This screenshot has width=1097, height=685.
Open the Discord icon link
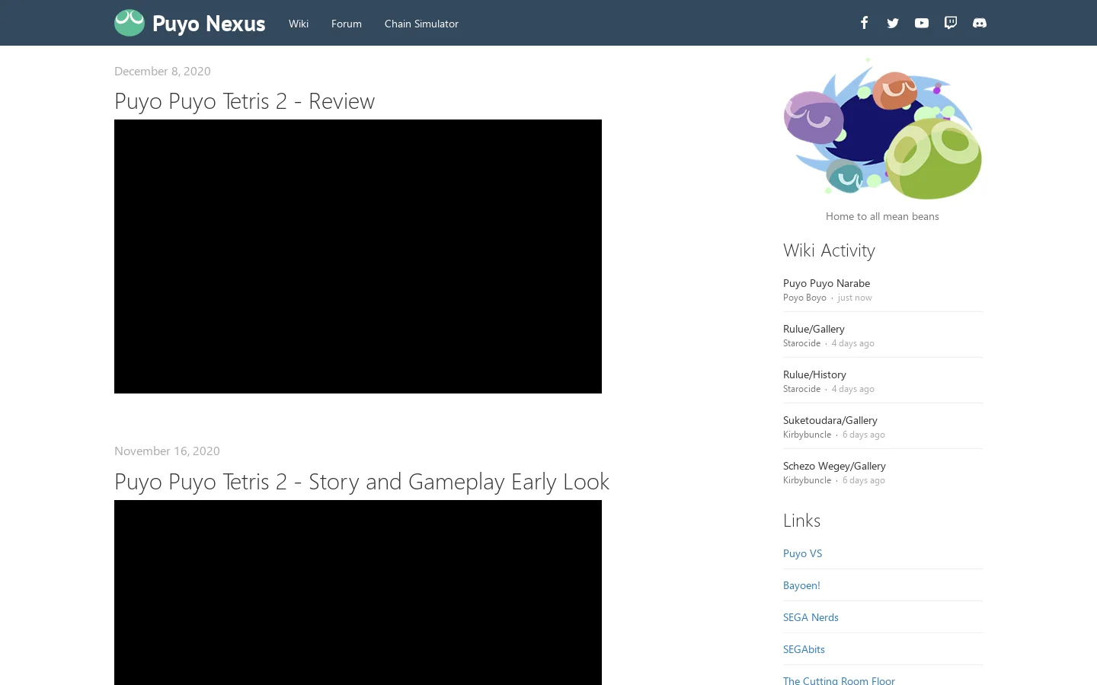click(980, 23)
